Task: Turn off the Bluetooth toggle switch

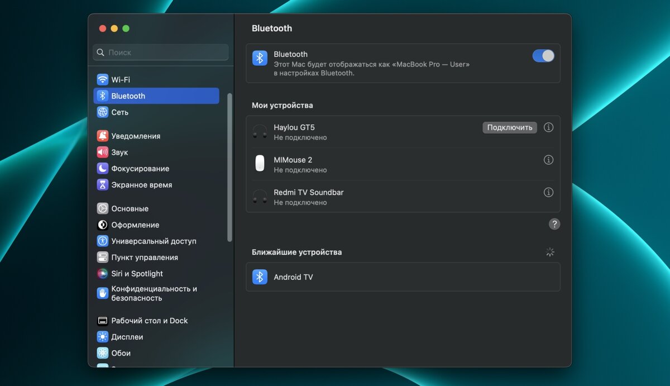Action: [x=543, y=56]
